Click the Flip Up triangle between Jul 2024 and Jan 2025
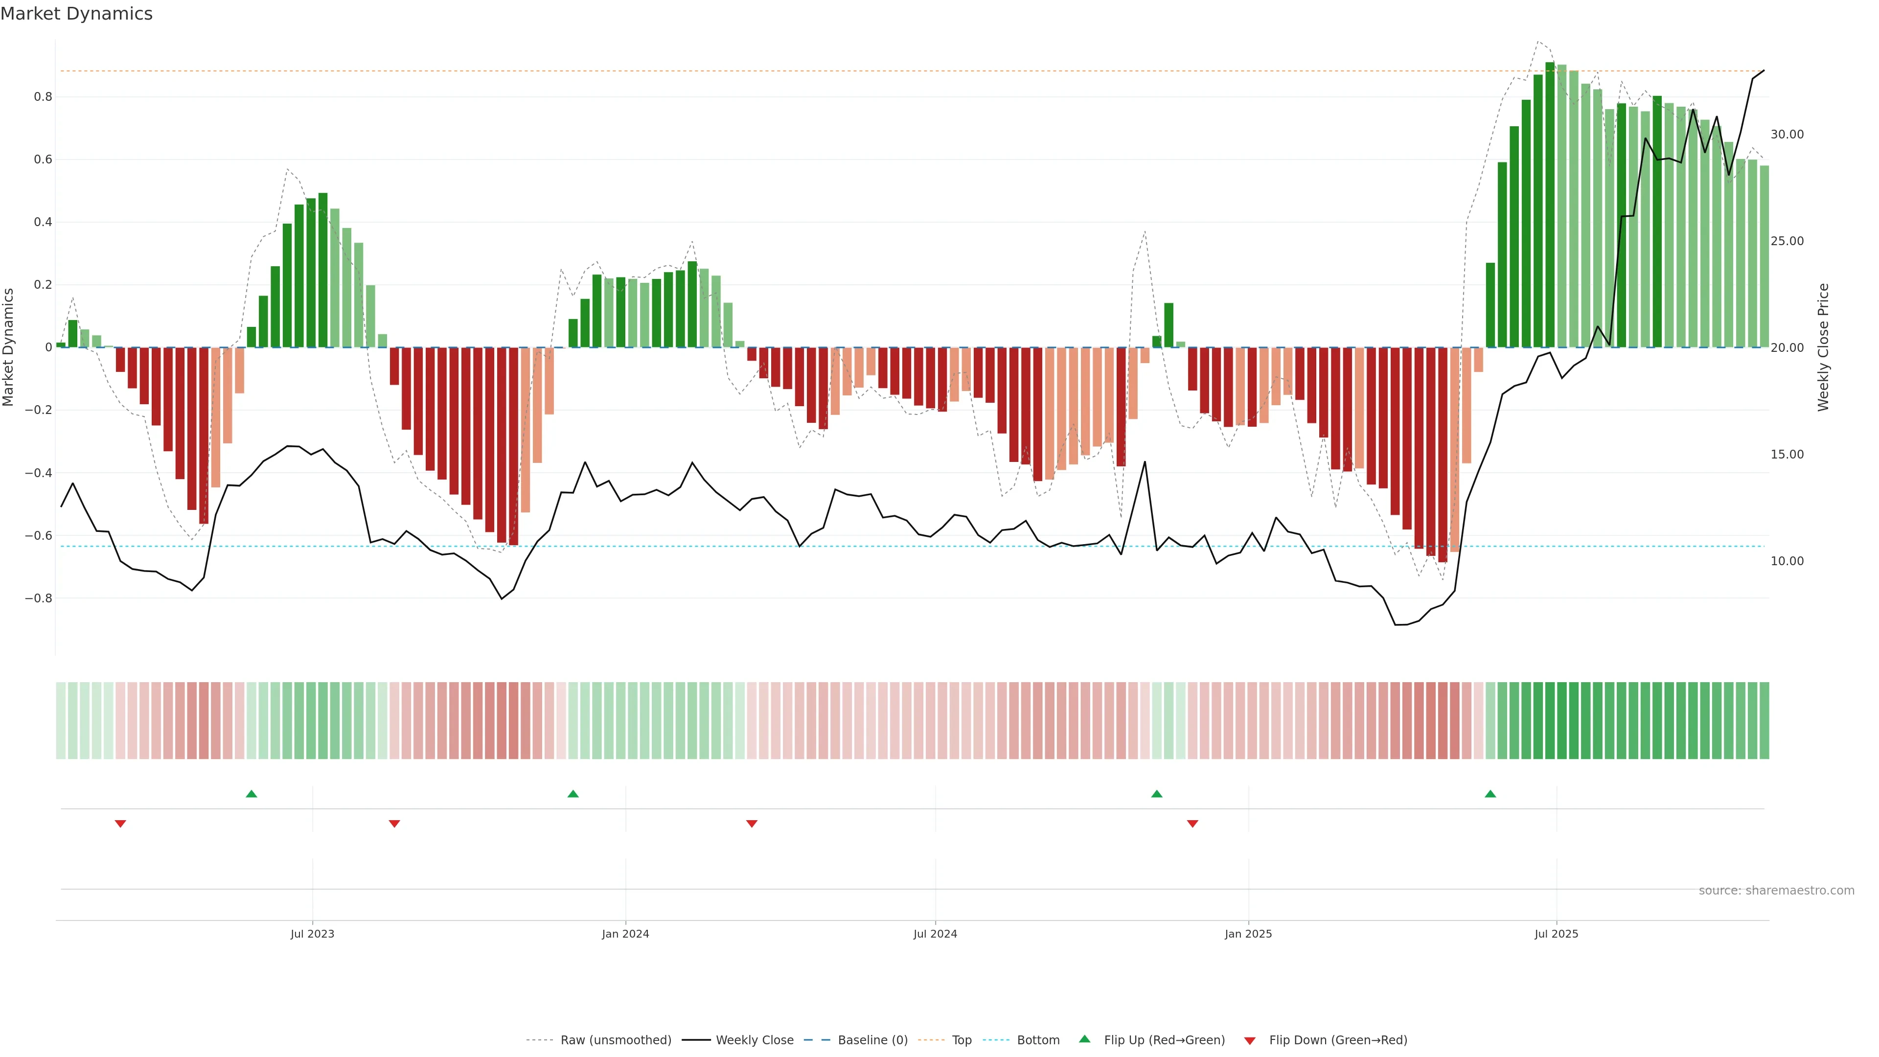The image size is (1879, 1057). click(x=1157, y=794)
